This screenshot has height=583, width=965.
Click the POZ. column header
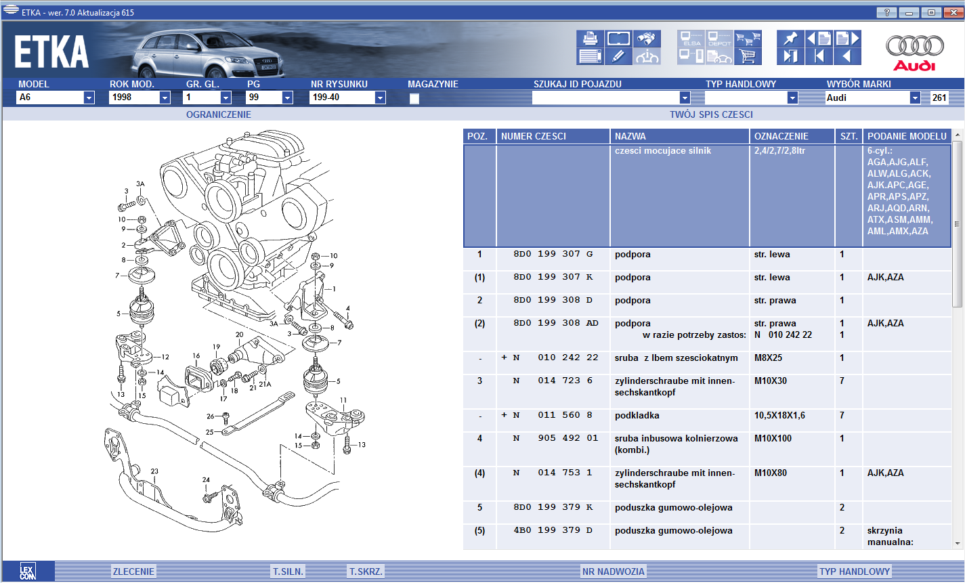click(x=479, y=136)
